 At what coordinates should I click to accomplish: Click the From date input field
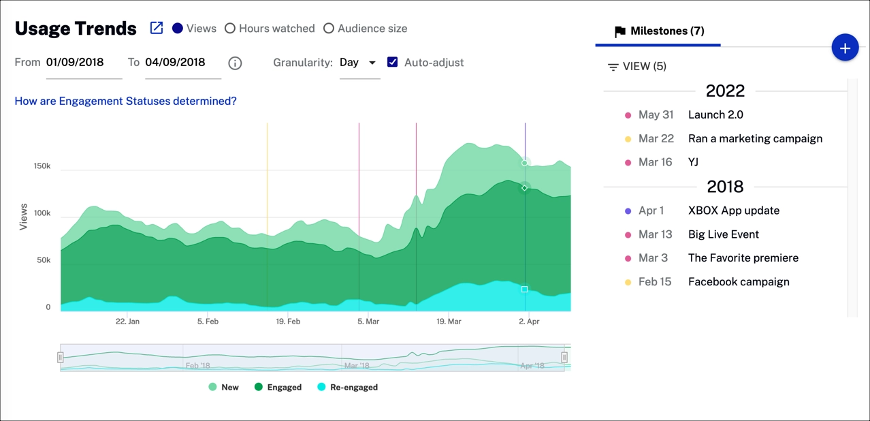83,63
